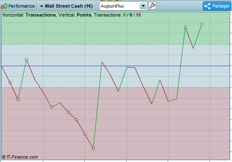Expand the Aujourd'hui period dropdown arrow
232x162 pixels.
143,6
